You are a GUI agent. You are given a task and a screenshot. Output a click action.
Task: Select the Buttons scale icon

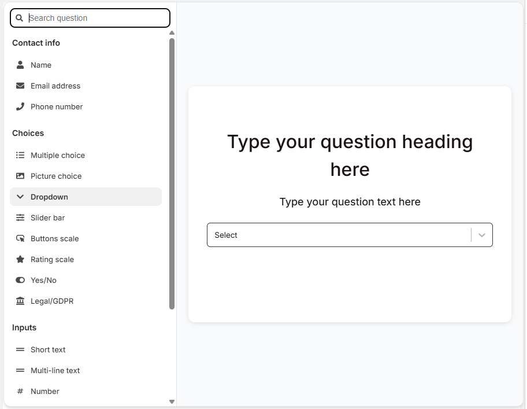click(20, 238)
